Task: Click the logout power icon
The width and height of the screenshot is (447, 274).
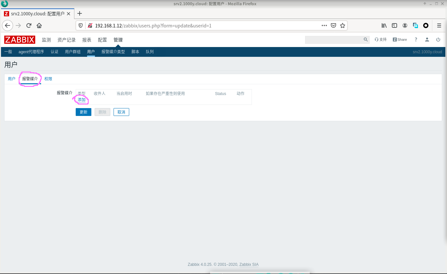Action: click(x=438, y=40)
